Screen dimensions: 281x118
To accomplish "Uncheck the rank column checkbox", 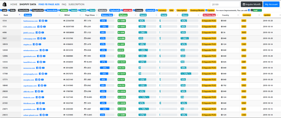I will (x=1, y=10).
